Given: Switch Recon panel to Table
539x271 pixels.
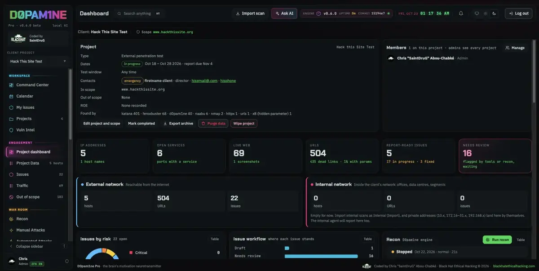Looking at the screenshot, I should 521,240.
